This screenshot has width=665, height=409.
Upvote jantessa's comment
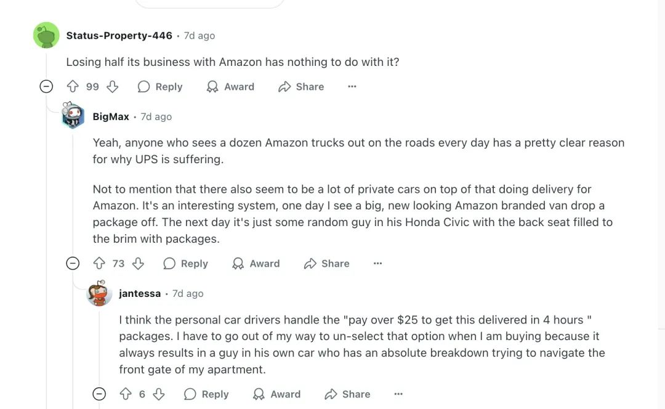126,394
